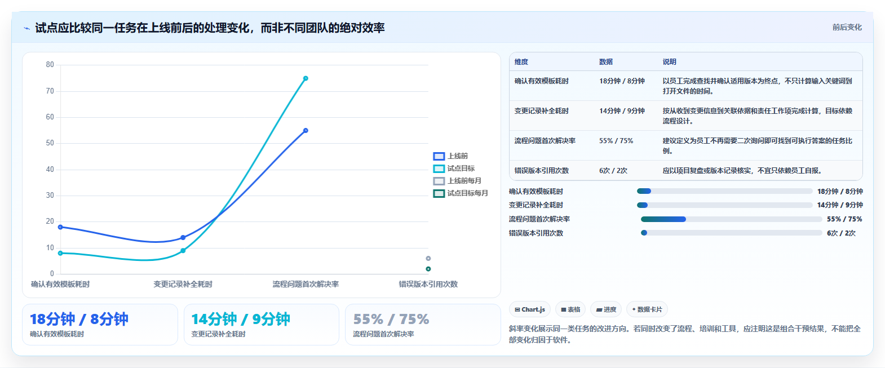The height and width of the screenshot is (368, 885).
Task: Click the 数据 column header
Action: coord(606,62)
